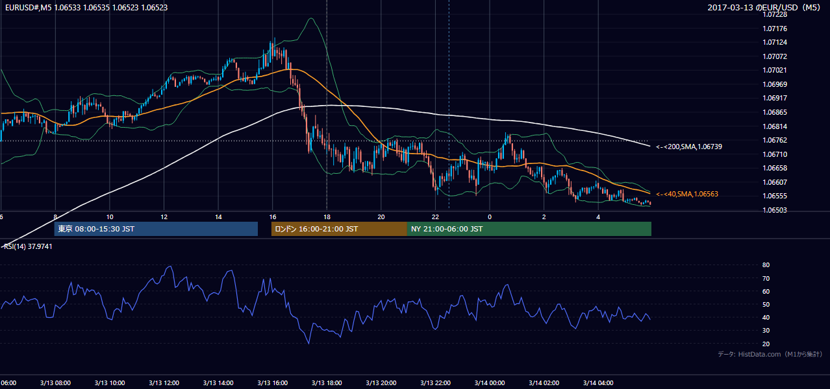Click hour tick '22' under the price chart
830x389 pixels.
pyautogui.click(x=435, y=217)
